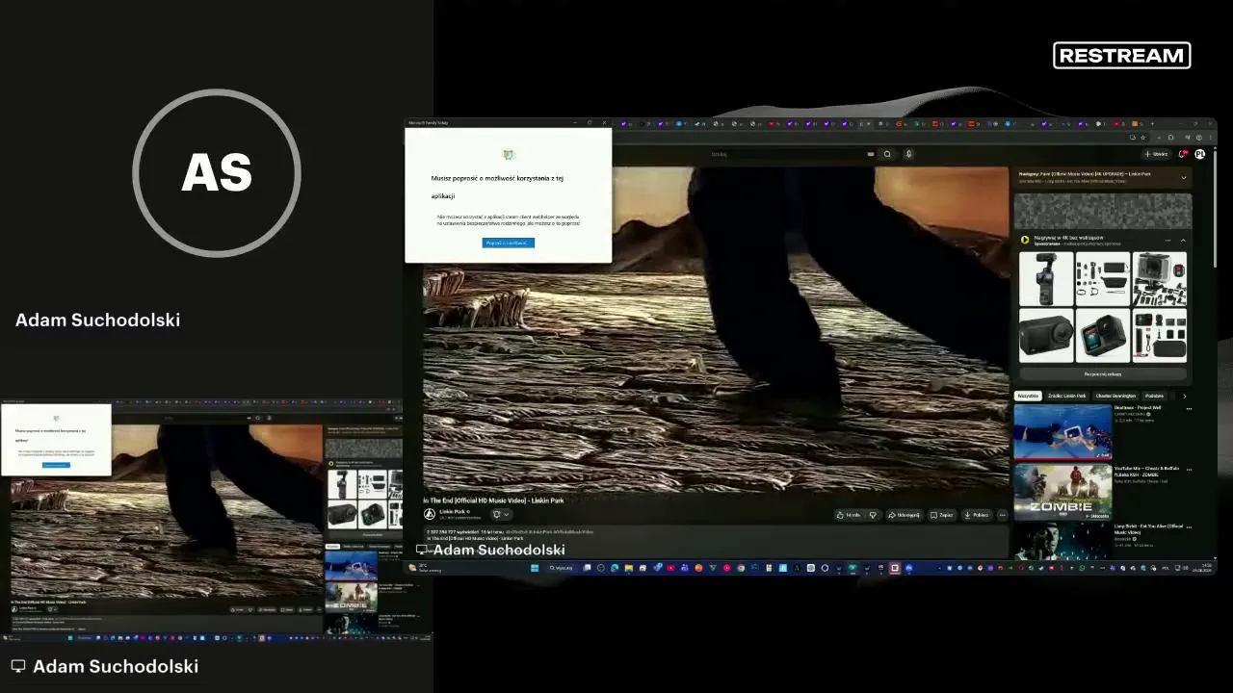
Task: Open more actions menu below the video
Action: coord(1003,515)
